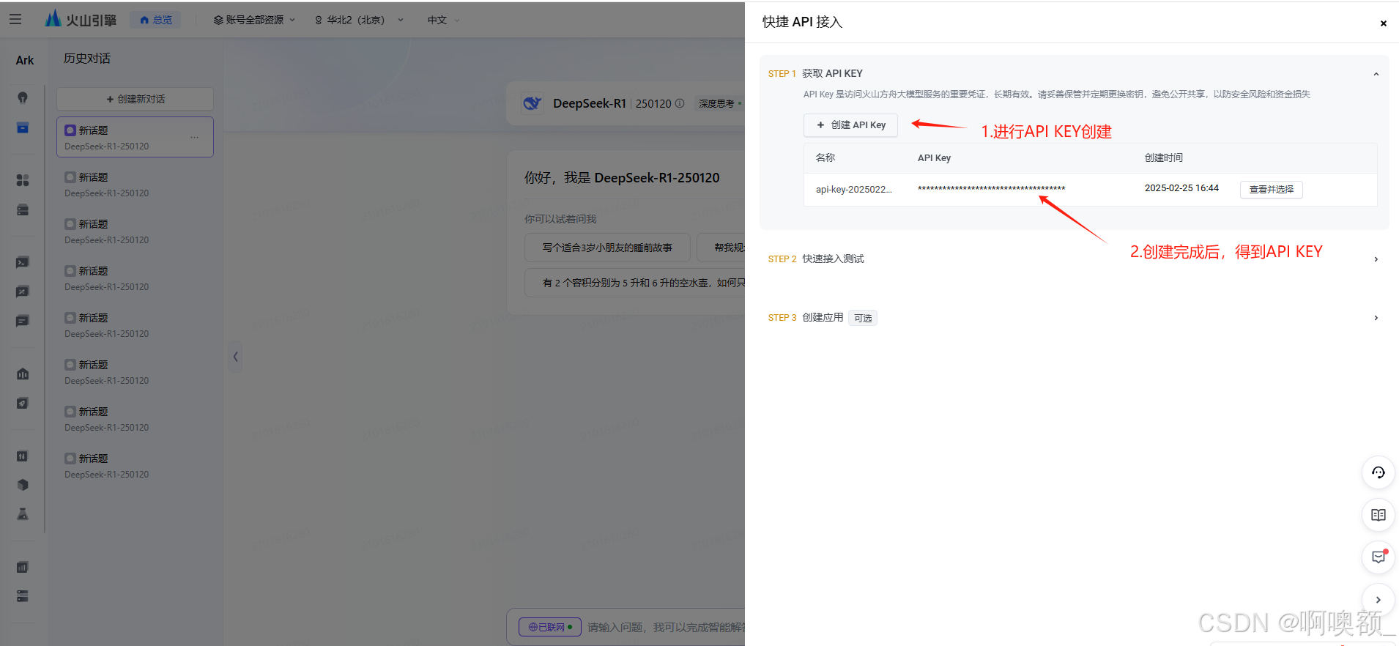The height and width of the screenshot is (646, 1399).
Task: Open the 中文 language dropdown
Action: point(443,20)
